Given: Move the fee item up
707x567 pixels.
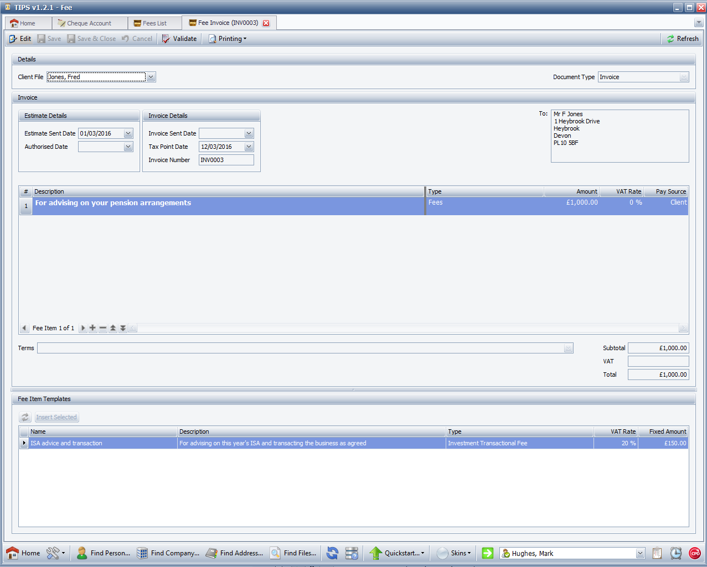Looking at the screenshot, I should point(113,328).
